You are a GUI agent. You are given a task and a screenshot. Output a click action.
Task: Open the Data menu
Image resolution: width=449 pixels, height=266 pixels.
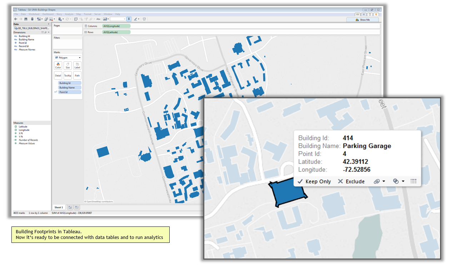tap(23, 14)
